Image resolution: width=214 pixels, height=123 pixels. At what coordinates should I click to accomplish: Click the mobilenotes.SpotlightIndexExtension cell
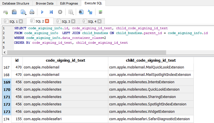tap(151, 104)
